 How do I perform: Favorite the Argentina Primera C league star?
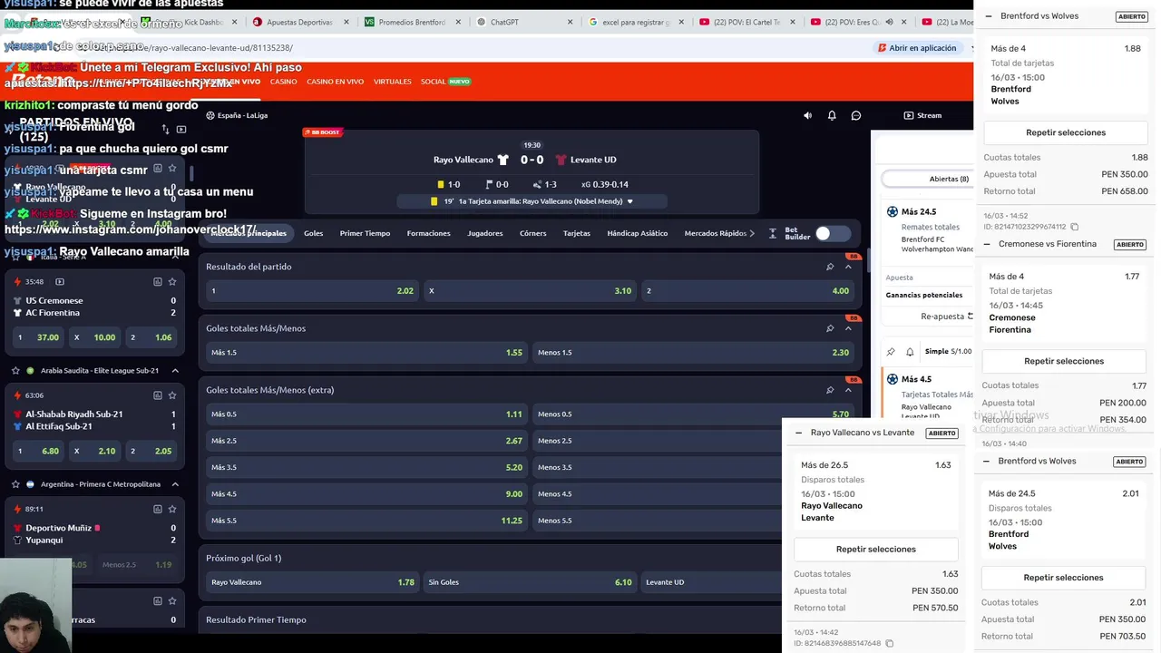tap(15, 484)
